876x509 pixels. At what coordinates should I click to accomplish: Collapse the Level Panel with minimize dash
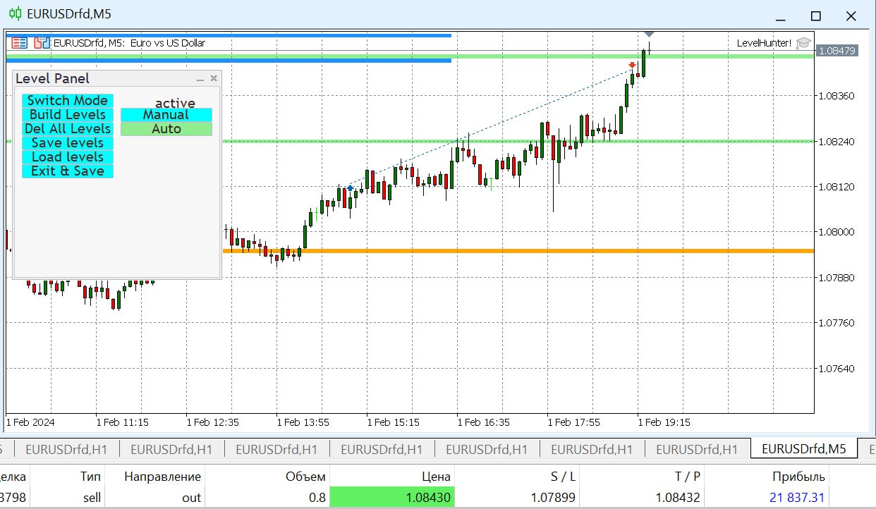(x=200, y=79)
